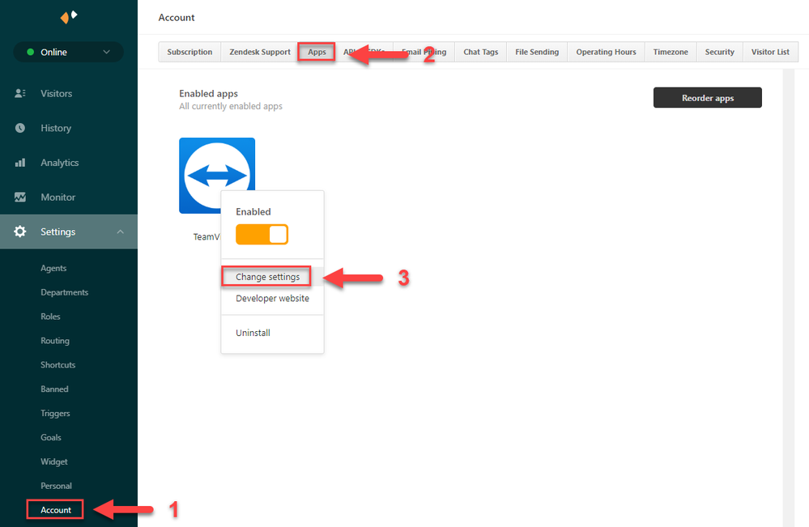This screenshot has height=527, width=809.
Task: Click the Zendesk Chat logo at top
Action: click(68, 16)
